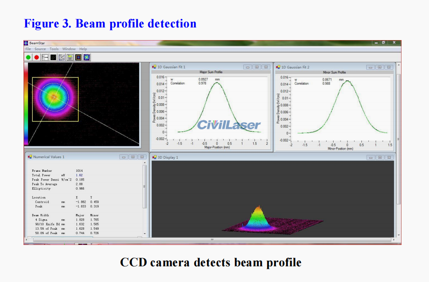Close the 1D Gaussian Fit 1 window

click(x=266, y=67)
